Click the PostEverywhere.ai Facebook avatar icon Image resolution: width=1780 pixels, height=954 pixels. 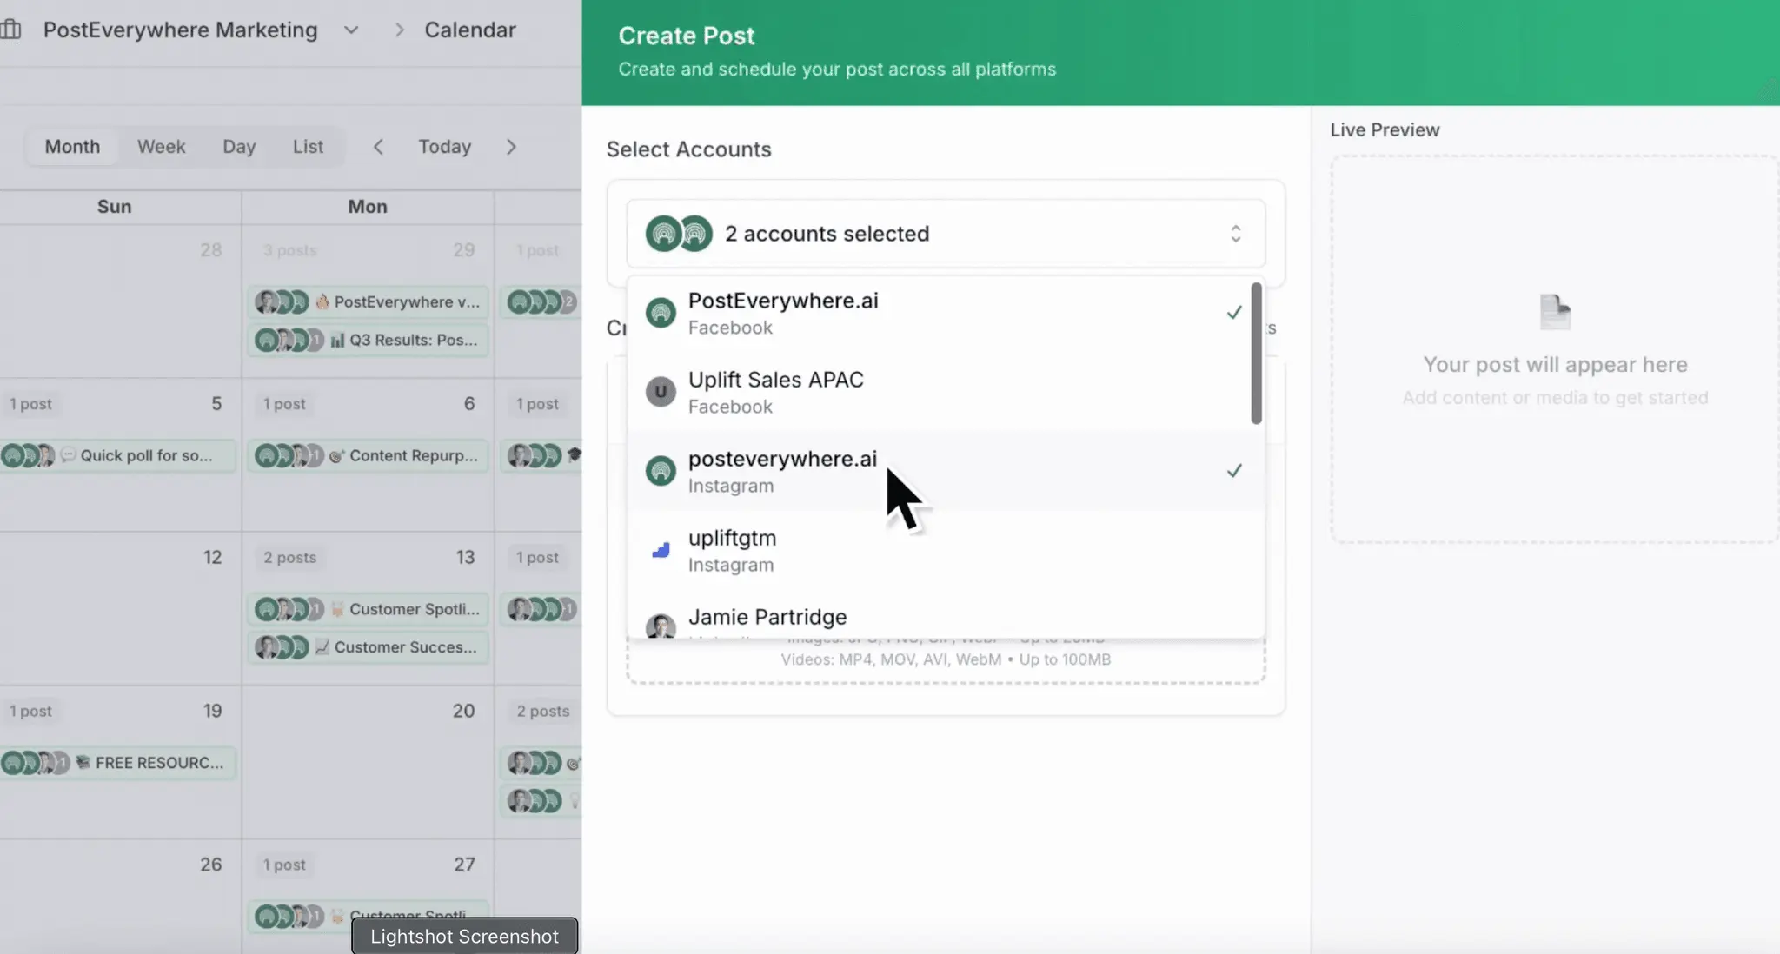tap(661, 313)
